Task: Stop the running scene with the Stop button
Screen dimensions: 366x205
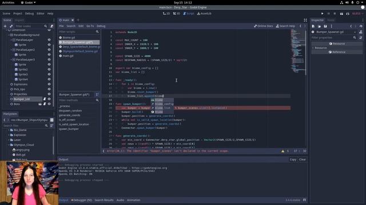Action: point(335,14)
